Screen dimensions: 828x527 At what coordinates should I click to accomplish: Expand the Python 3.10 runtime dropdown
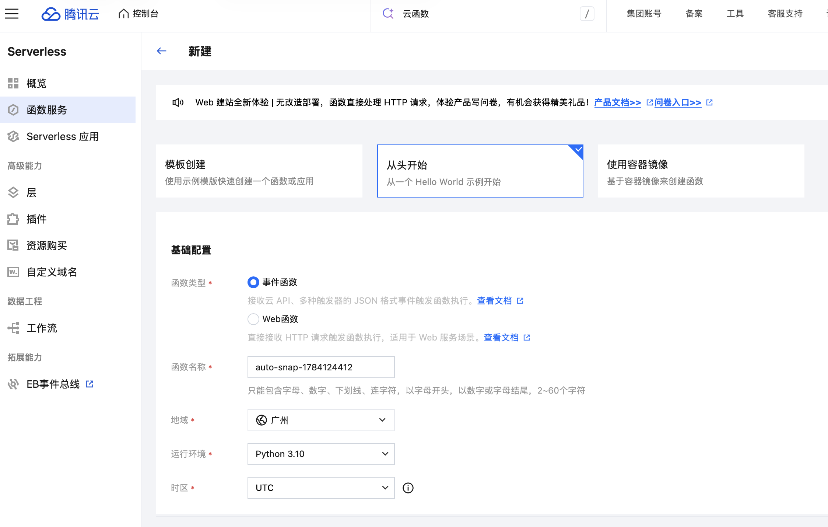tap(321, 454)
